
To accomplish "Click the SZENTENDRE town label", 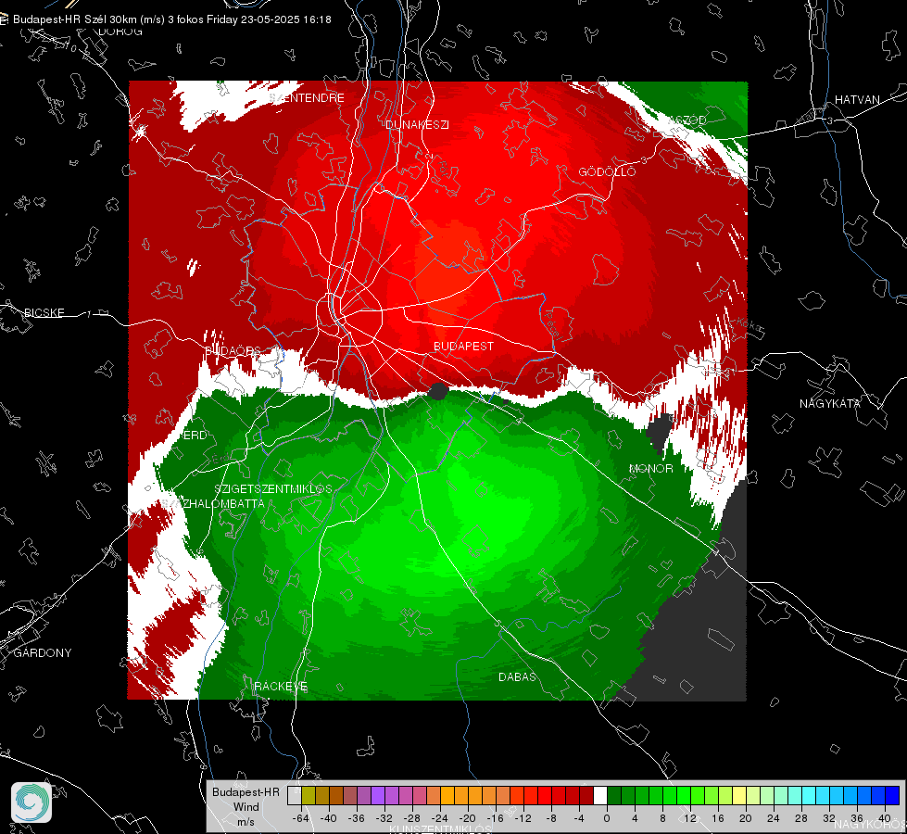I will tap(308, 98).
